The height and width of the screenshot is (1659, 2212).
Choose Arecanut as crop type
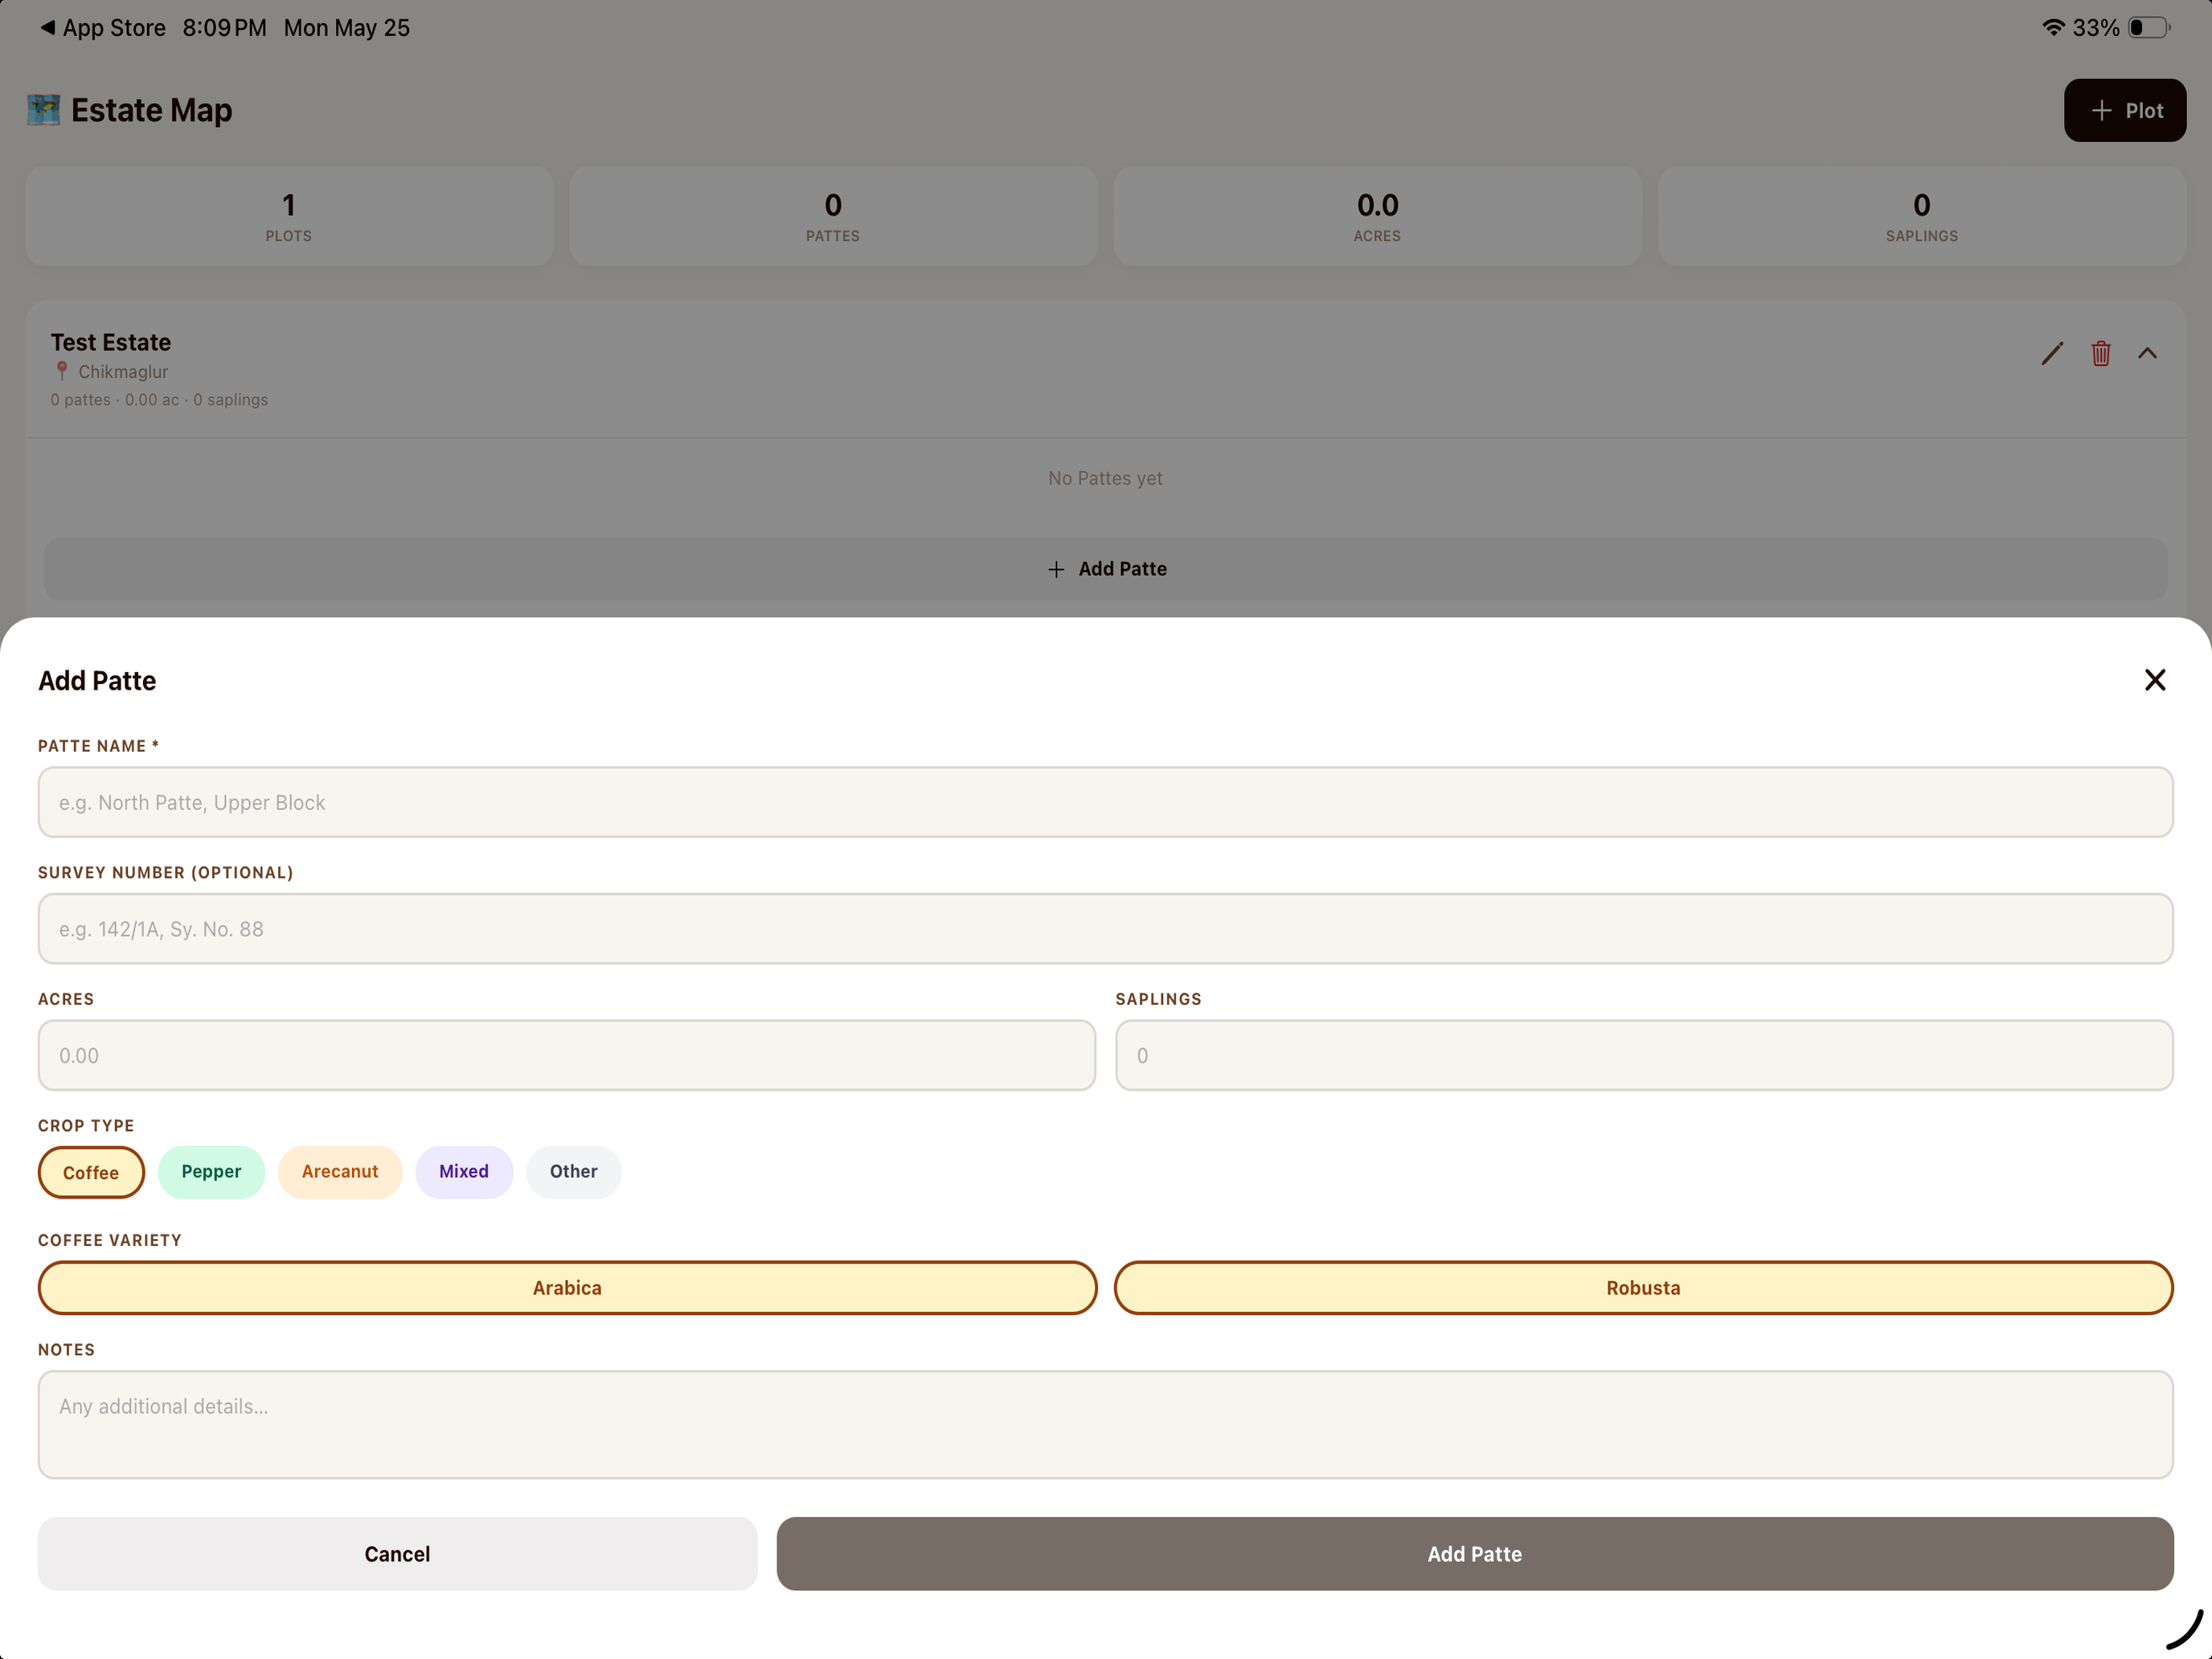340,1172
